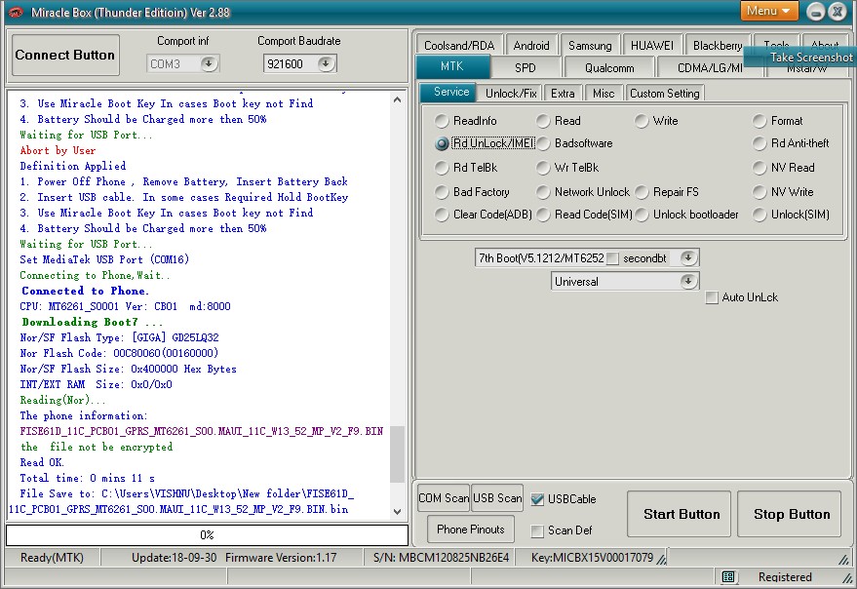Open the Service sub-tab
Viewport: 857px width, 589px height.
(450, 92)
